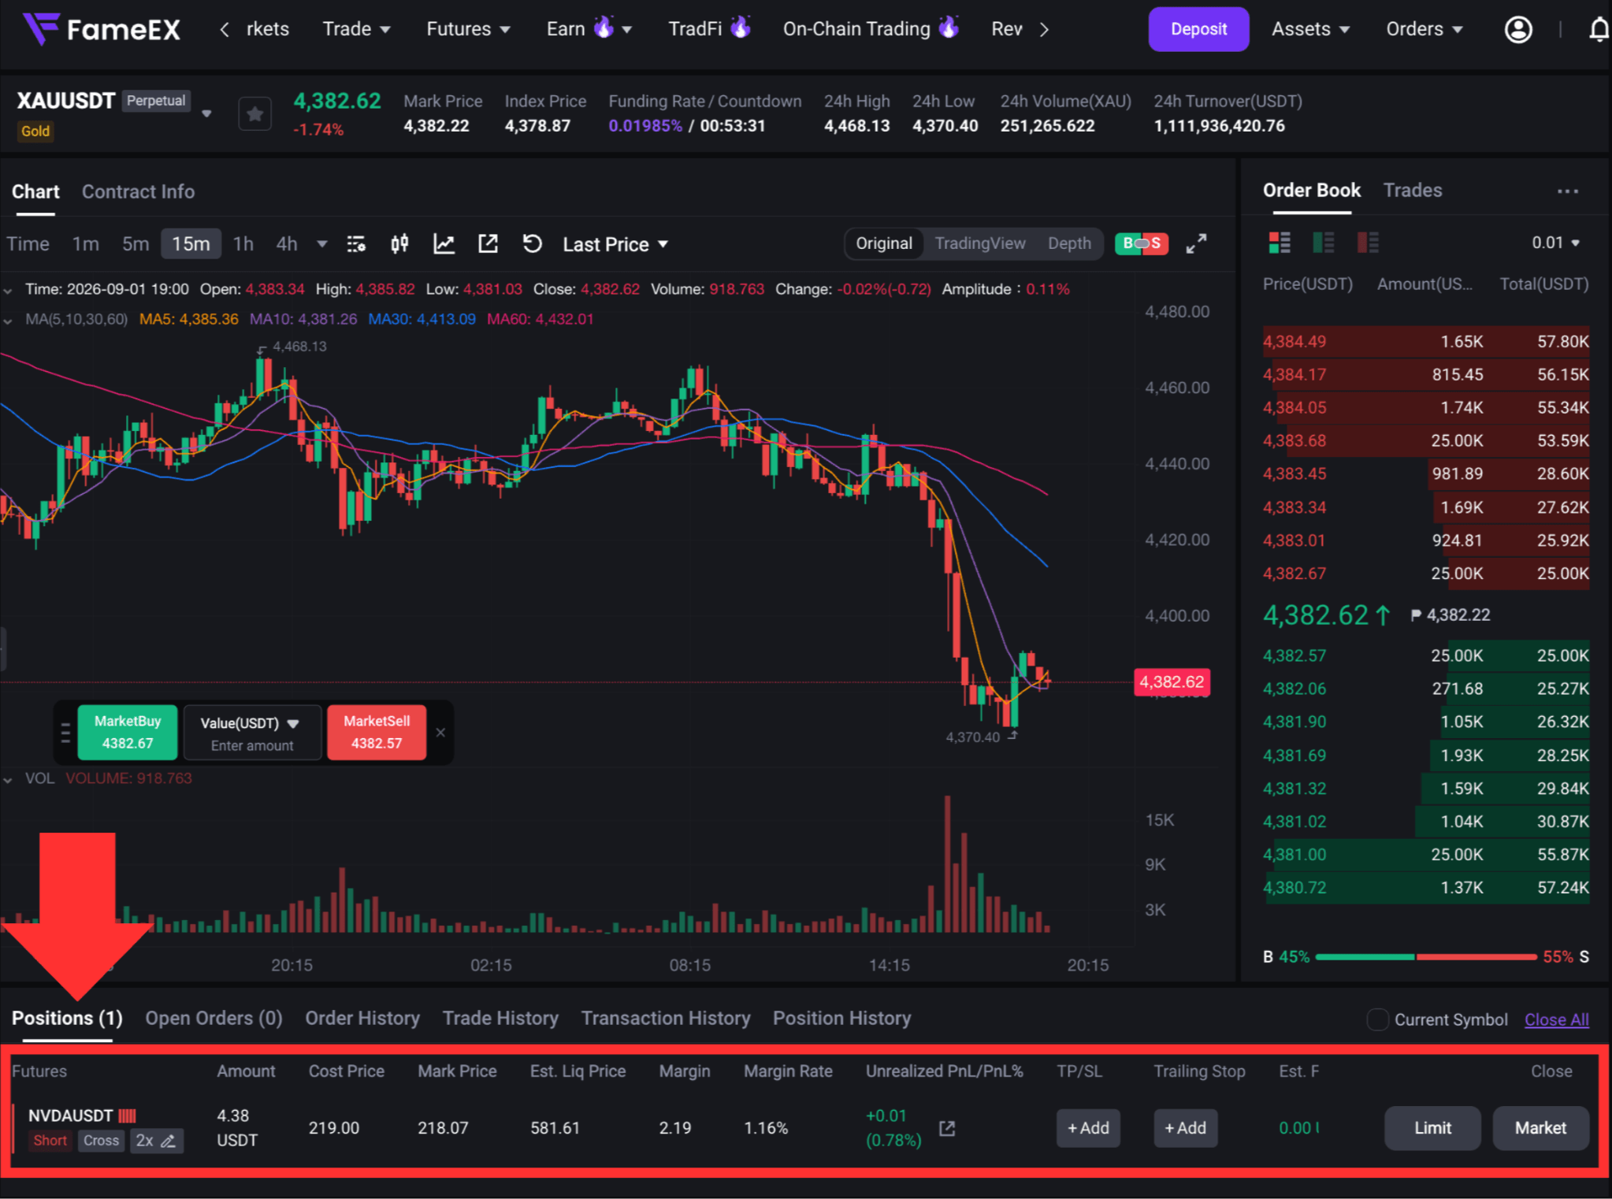Open the Open Orders (0) tab
The width and height of the screenshot is (1612, 1199).
[x=214, y=1018]
